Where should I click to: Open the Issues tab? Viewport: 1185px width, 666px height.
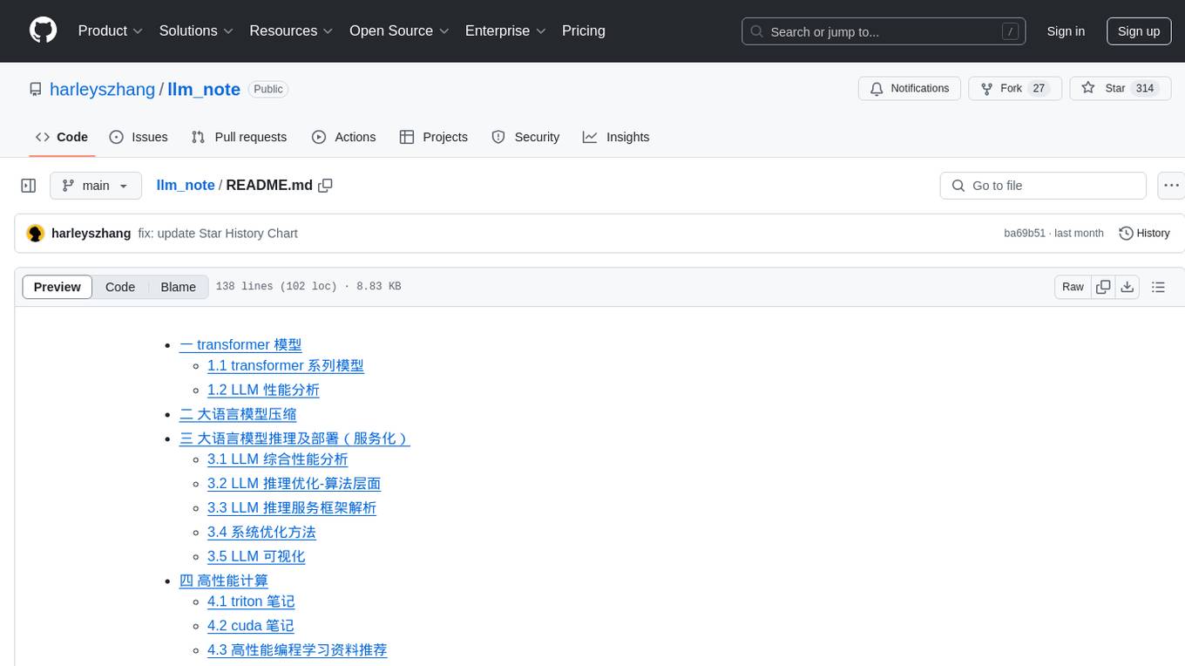click(x=139, y=137)
